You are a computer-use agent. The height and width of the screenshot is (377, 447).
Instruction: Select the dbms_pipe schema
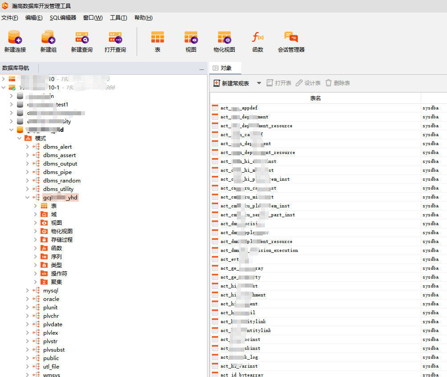pyautogui.click(x=57, y=172)
